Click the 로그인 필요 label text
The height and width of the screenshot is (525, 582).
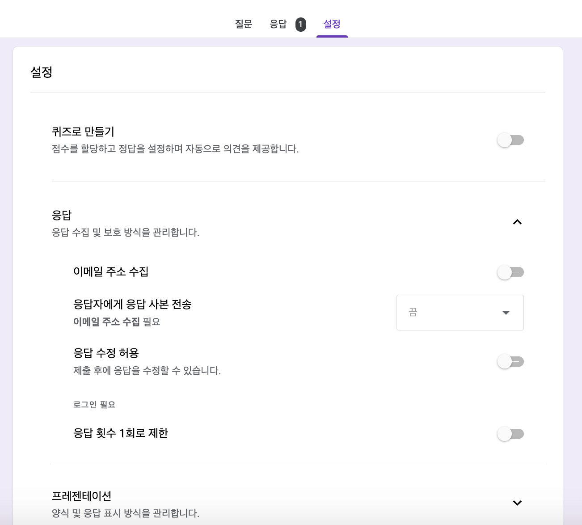point(93,404)
